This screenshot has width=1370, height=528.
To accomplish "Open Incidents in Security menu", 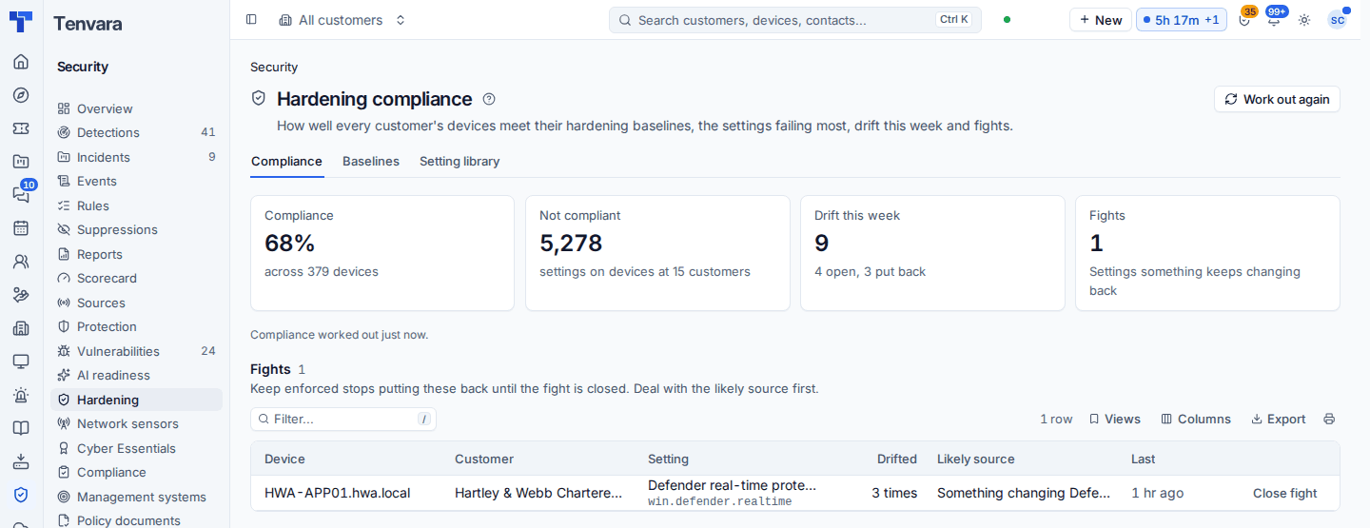I will (x=136, y=157).
